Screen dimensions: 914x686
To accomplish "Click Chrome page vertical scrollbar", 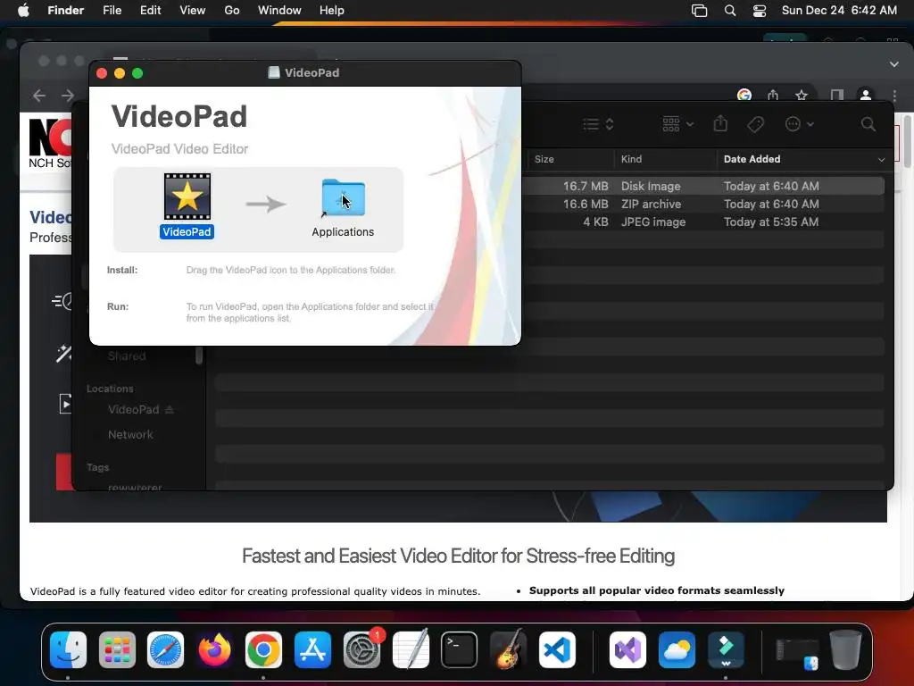I will 907,142.
